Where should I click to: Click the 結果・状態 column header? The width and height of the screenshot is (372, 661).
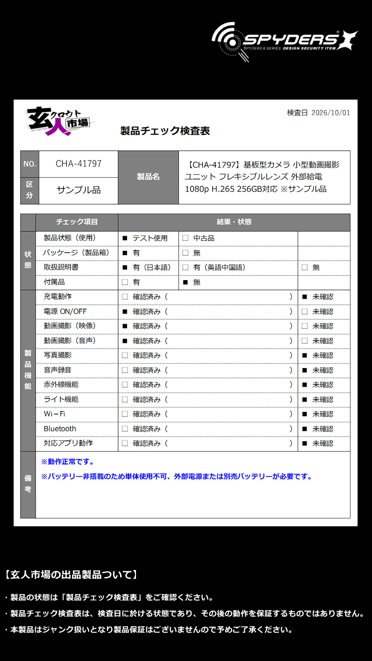[234, 222]
